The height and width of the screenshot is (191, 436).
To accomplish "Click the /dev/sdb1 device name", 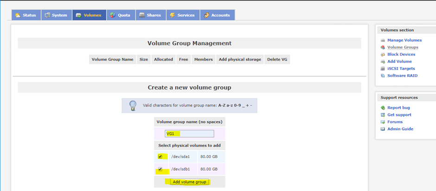I will 180,169.
